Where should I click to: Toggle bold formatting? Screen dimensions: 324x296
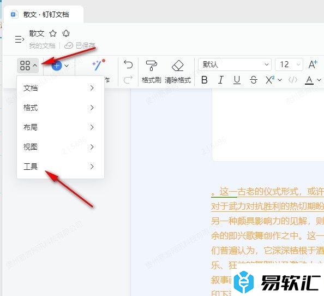coord(205,80)
